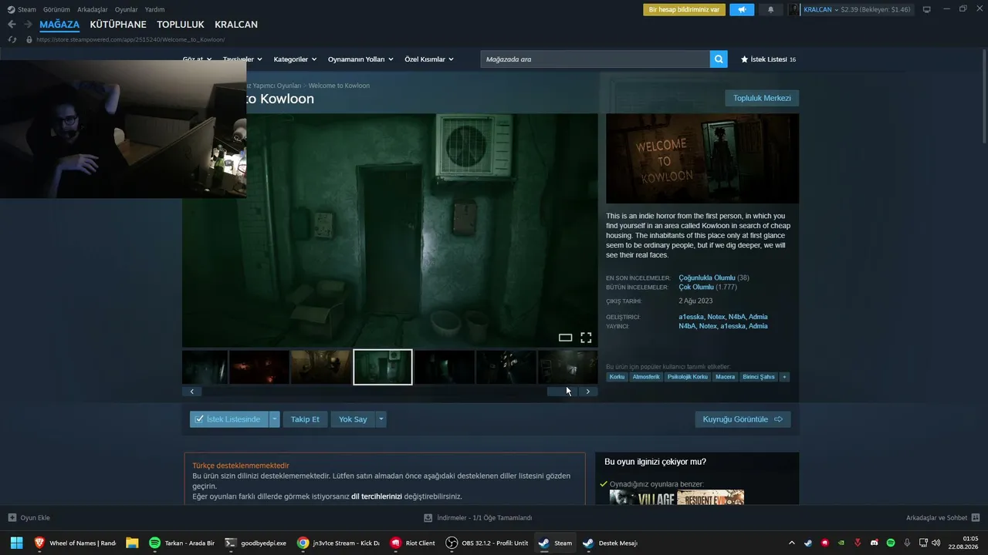Open Riot Client from the taskbar
988x555 pixels.
(x=413, y=543)
